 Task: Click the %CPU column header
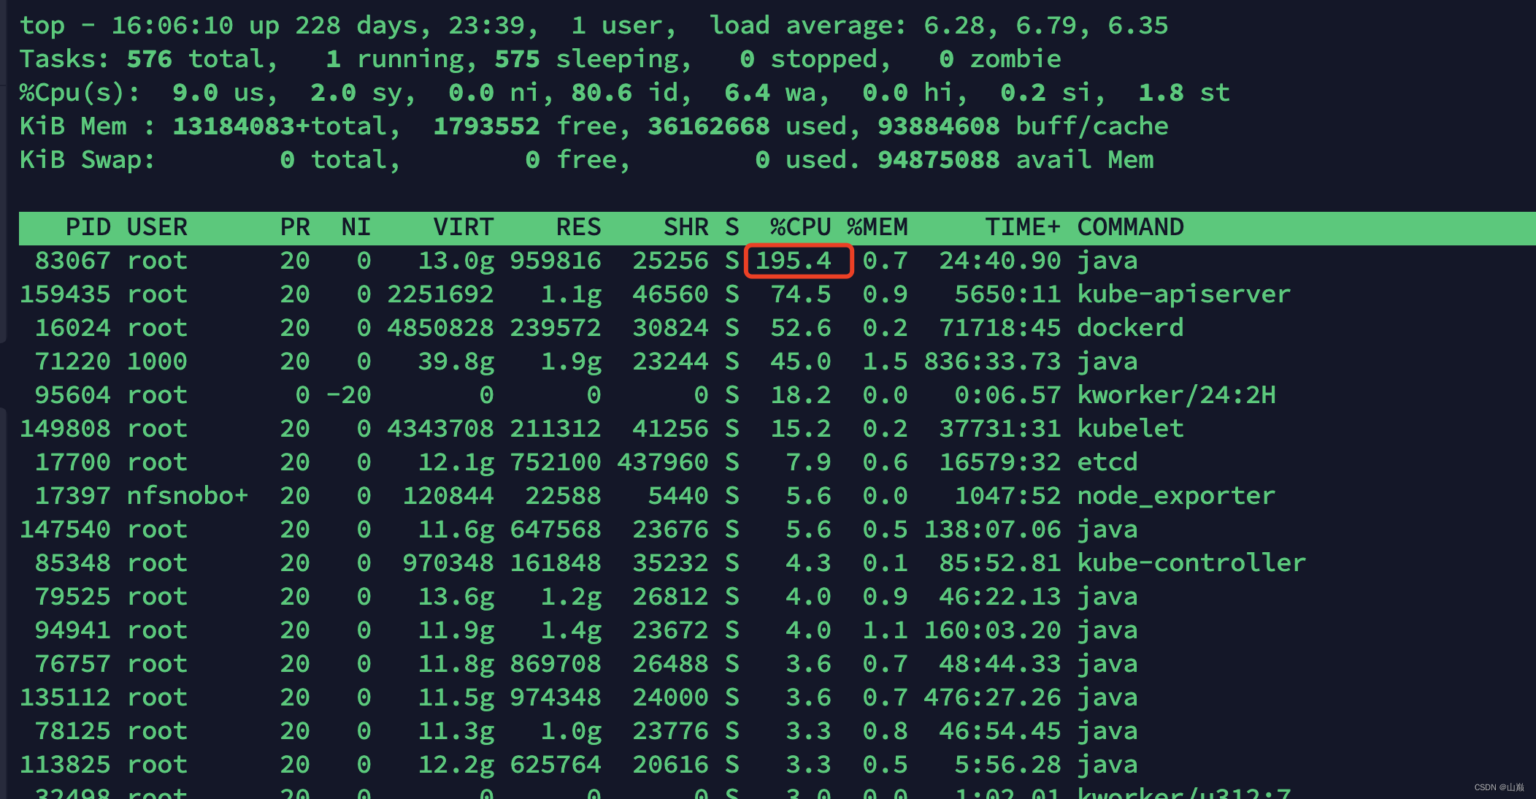[800, 227]
